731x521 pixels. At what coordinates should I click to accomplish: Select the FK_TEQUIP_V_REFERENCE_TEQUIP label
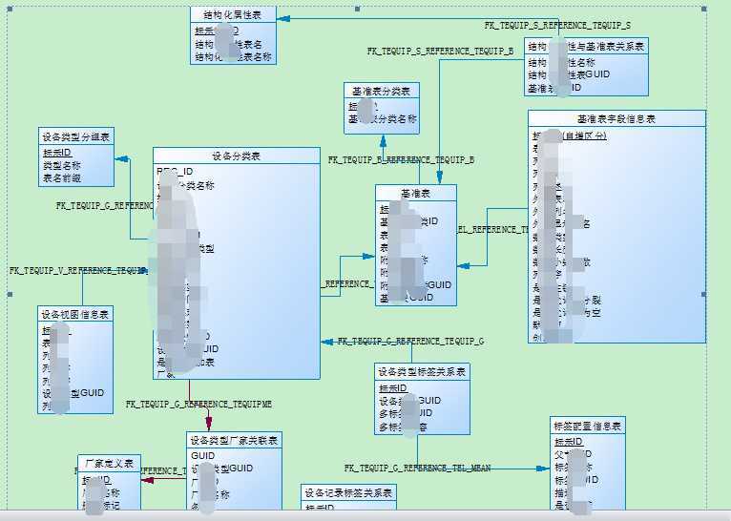(78, 271)
